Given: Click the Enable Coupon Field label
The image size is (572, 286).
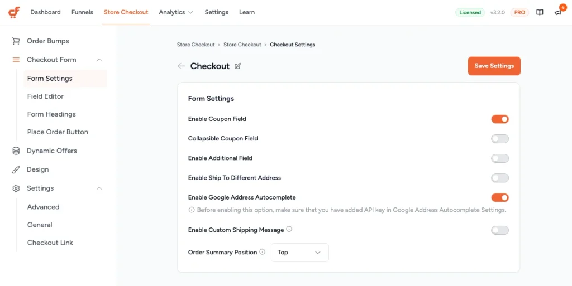Looking at the screenshot, I should 217,119.
